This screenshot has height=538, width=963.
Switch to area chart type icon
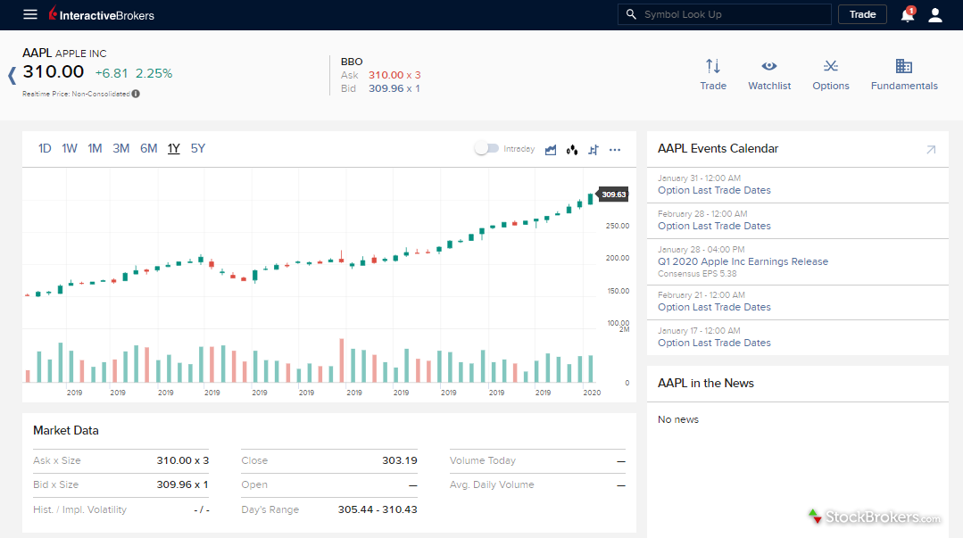coord(551,150)
